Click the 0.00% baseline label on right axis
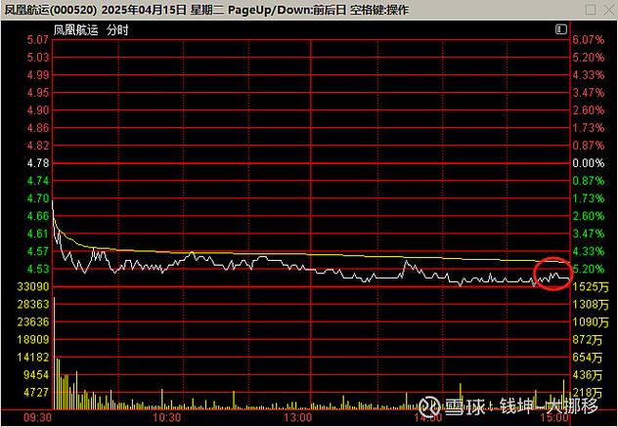 coord(588,163)
